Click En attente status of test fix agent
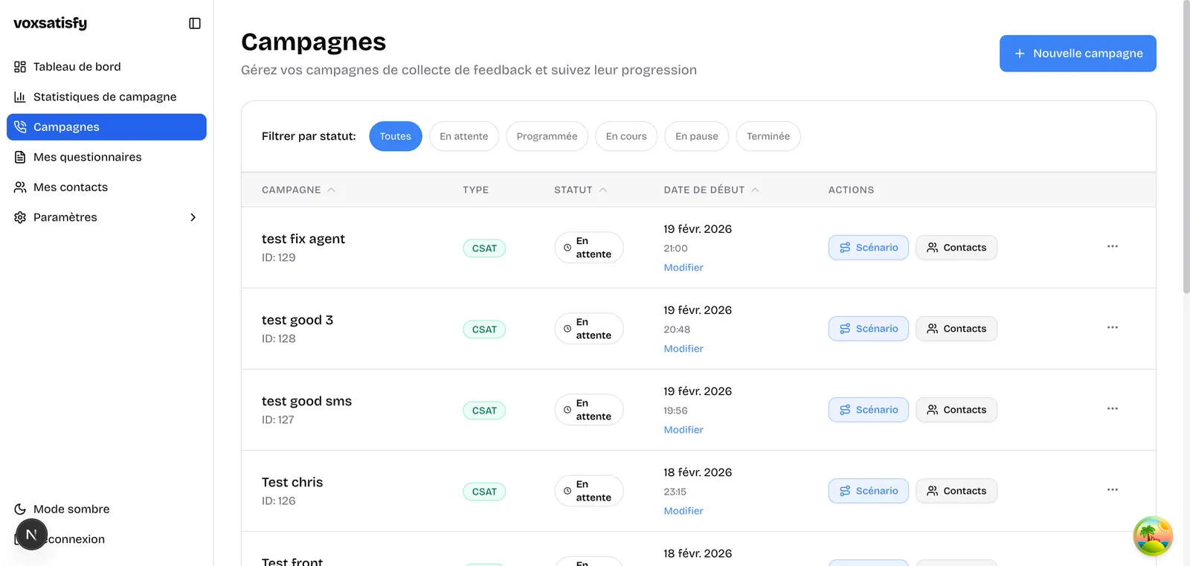Viewport: 1190px width, 566px height. pos(589,248)
